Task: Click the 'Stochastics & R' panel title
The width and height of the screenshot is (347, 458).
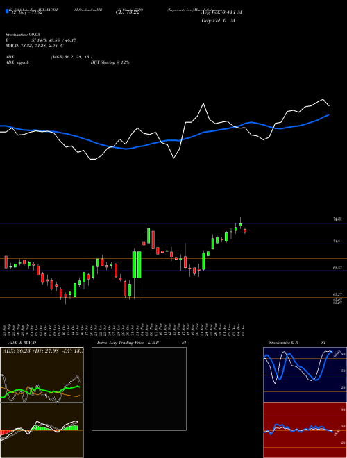Action: coord(283,343)
